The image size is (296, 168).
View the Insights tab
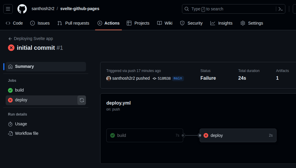pyautogui.click(x=221, y=23)
